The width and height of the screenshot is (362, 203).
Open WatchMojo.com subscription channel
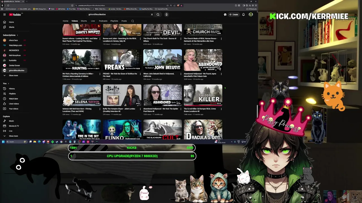click(15, 45)
